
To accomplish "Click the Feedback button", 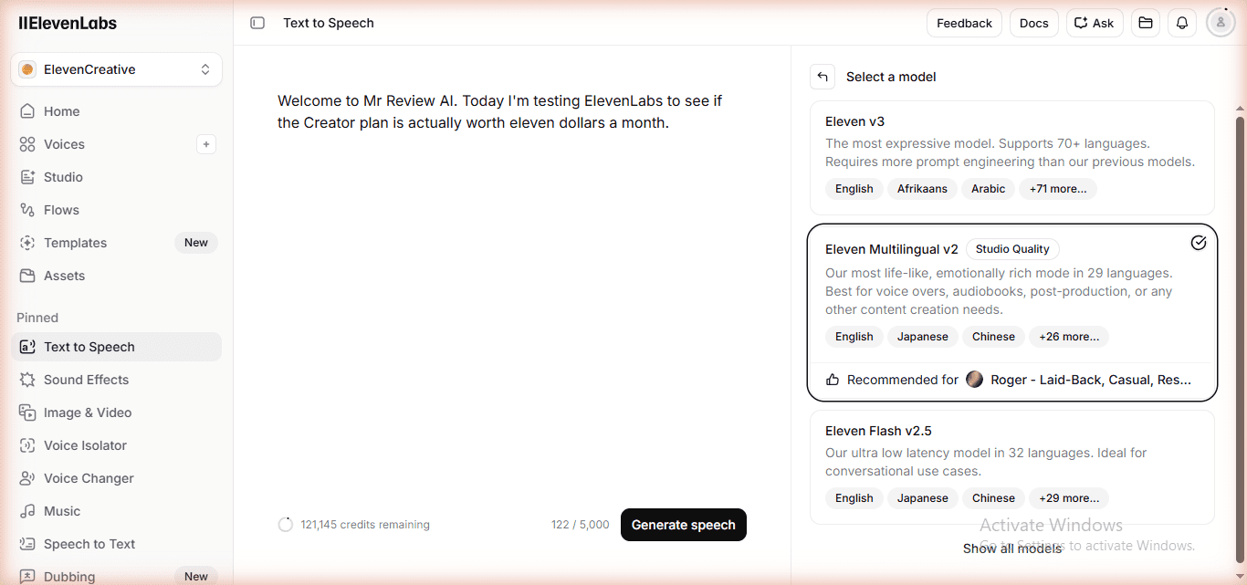I will (964, 23).
